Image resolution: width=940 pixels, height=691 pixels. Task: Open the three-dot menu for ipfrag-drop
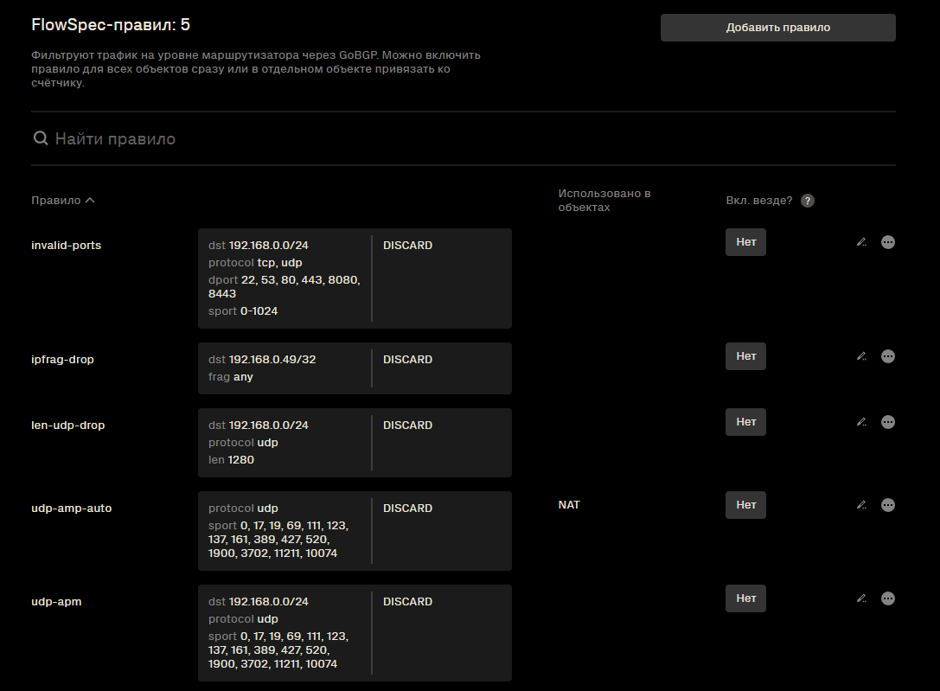coord(888,356)
